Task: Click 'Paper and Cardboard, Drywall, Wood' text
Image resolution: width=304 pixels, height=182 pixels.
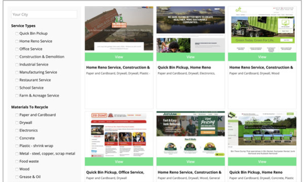Action: pos(254,73)
